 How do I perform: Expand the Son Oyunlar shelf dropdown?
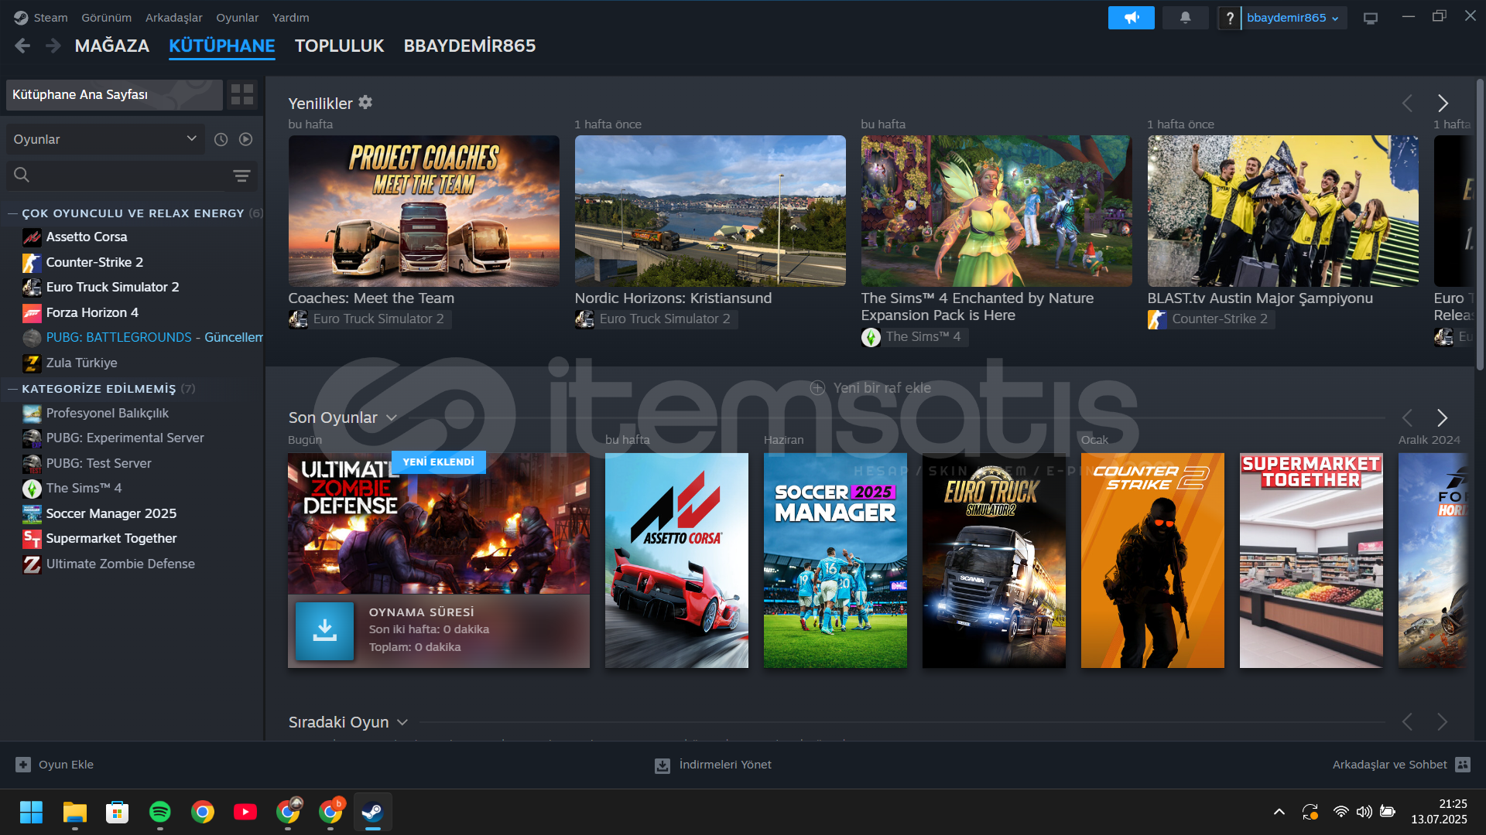[391, 417]
